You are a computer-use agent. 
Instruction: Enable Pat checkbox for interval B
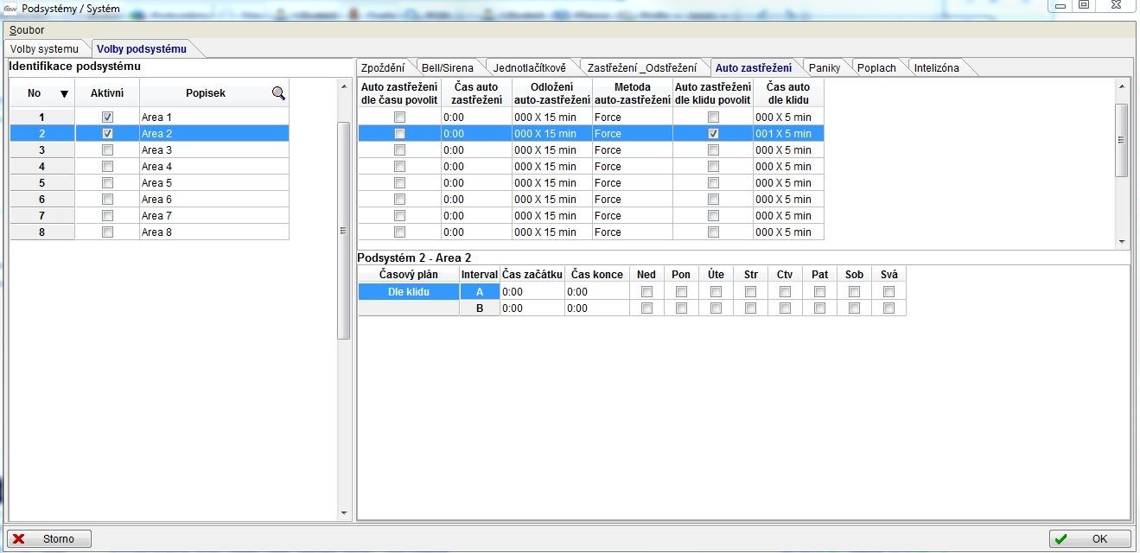[x=819, y=308]
